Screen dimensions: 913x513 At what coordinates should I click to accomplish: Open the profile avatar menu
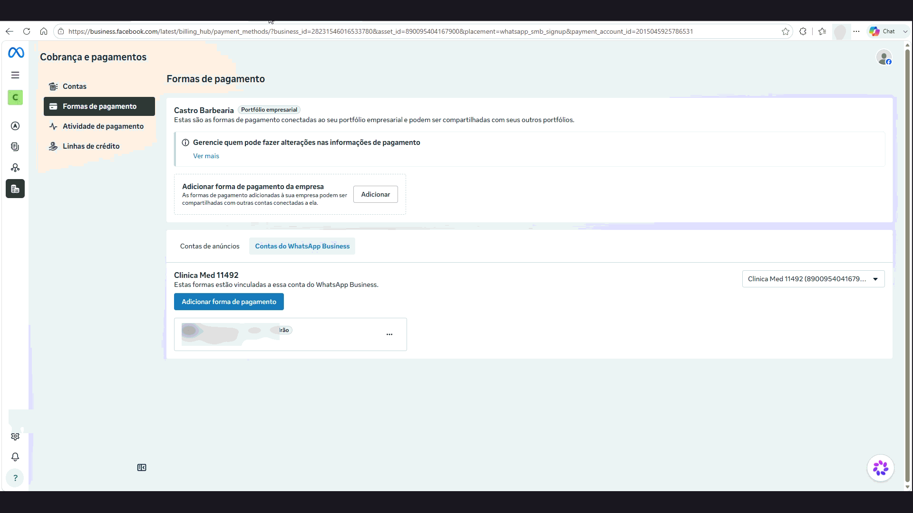coord(884,57)
